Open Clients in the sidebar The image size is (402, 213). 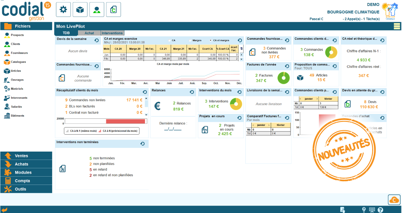[x=12, y=44]
